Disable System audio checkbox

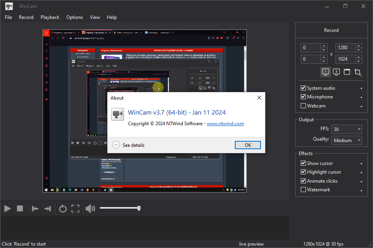coord(303,88)
